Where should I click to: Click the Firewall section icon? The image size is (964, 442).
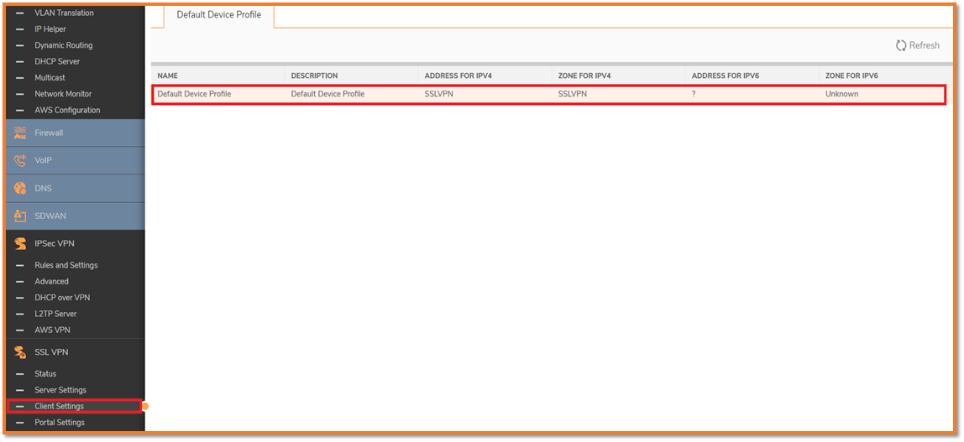click(x=20, y=133)
